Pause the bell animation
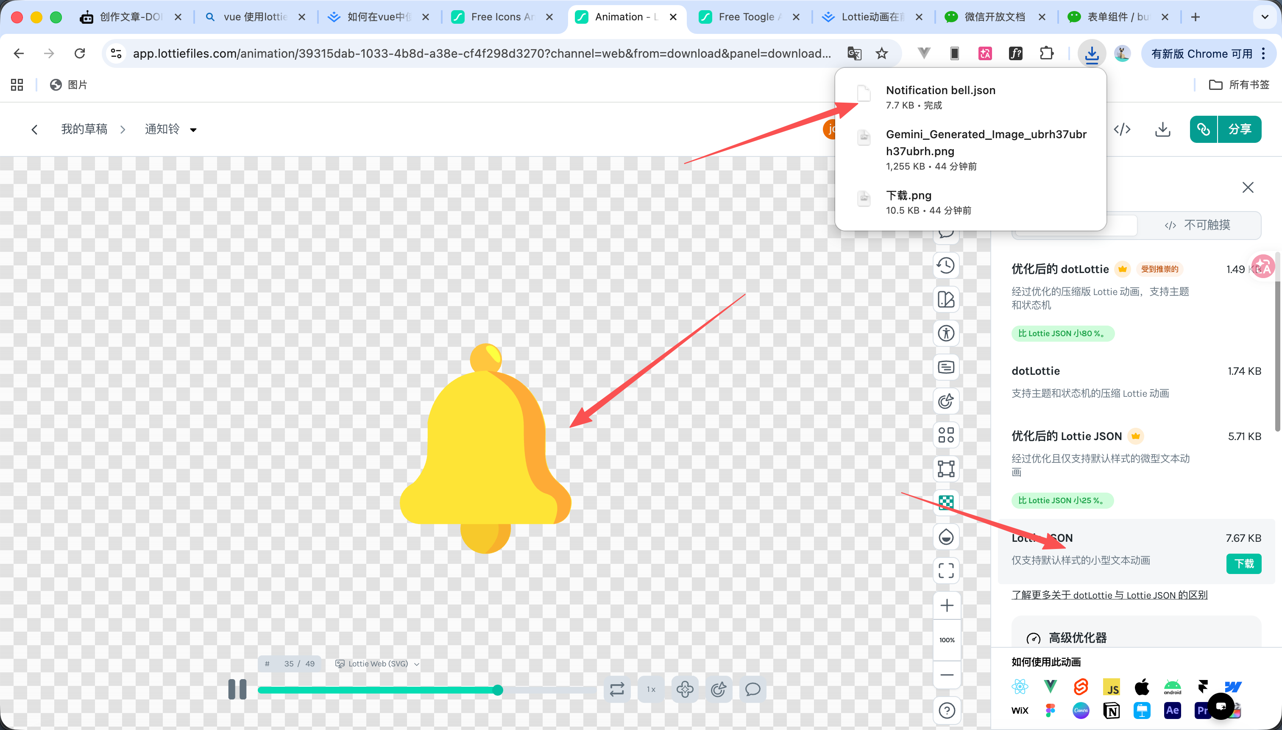 point(237,689)
